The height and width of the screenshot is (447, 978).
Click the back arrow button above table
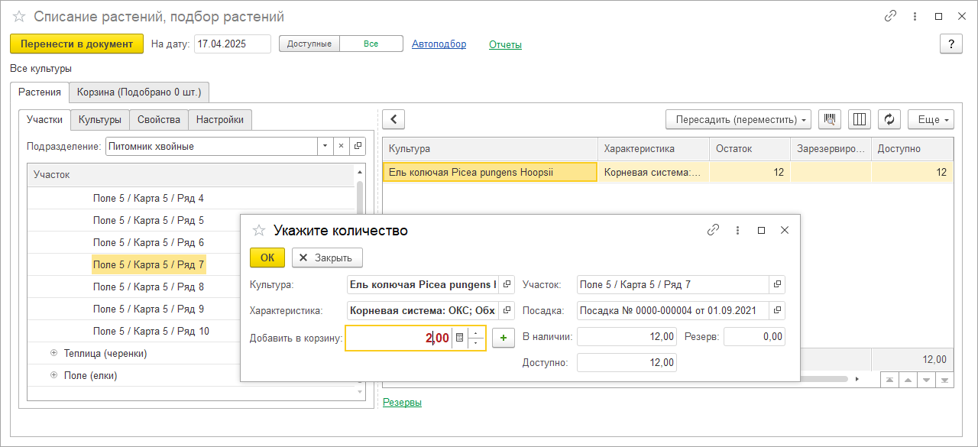pyautogui.click(x=393, y=119)
